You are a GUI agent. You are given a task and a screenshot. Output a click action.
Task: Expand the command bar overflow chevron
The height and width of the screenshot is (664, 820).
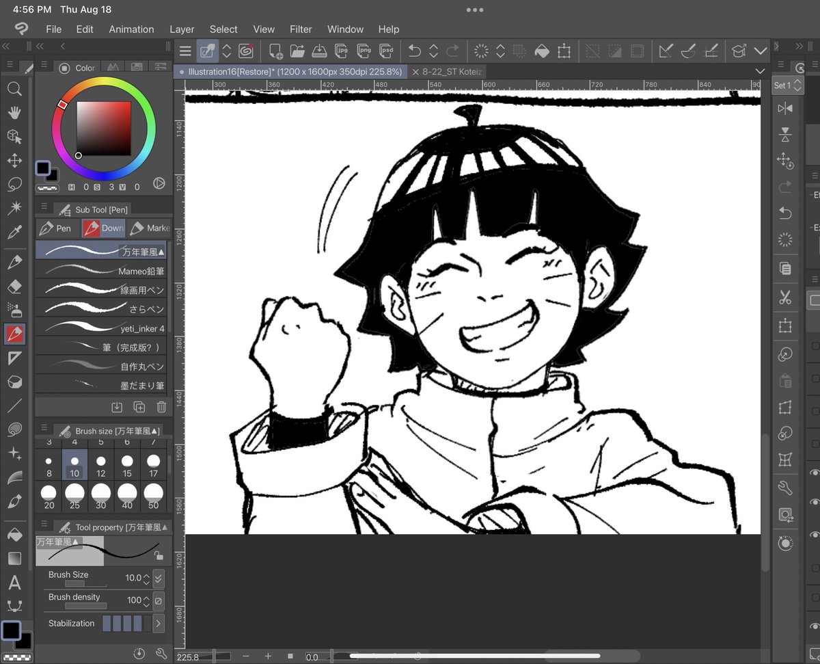coord(761,51)
